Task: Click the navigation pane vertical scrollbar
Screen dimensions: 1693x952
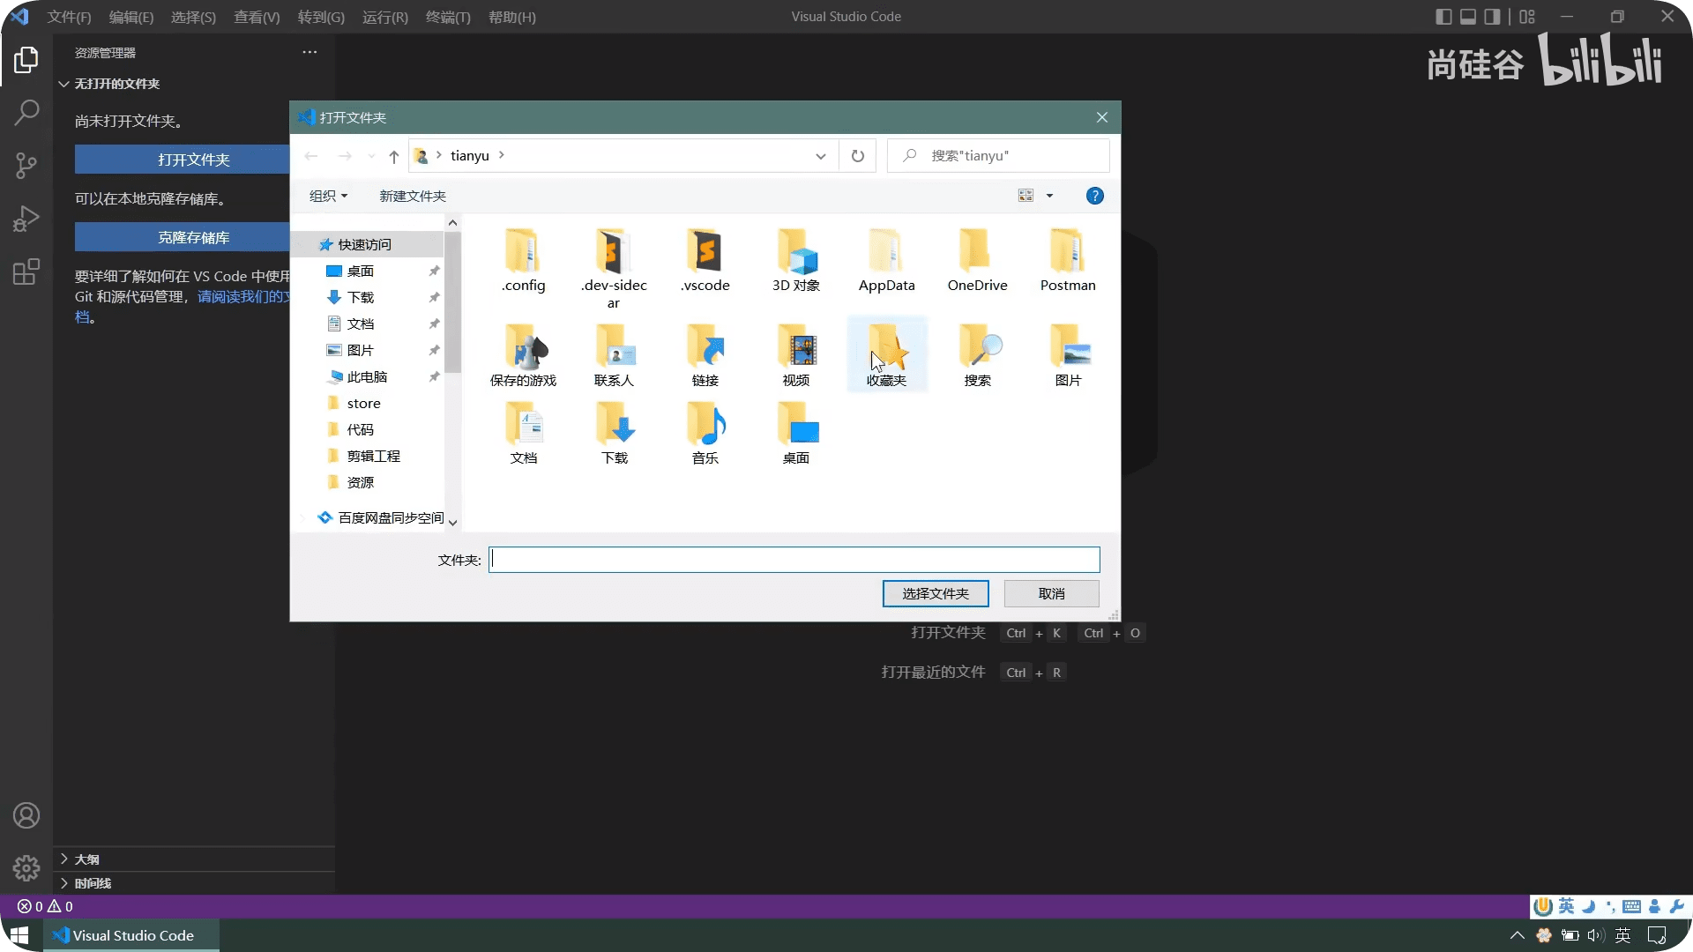Action: pos(452,304)
